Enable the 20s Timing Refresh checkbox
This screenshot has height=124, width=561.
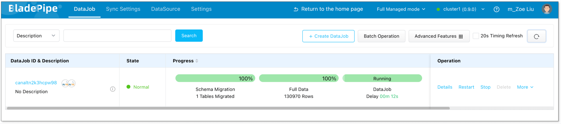(476, 36)
